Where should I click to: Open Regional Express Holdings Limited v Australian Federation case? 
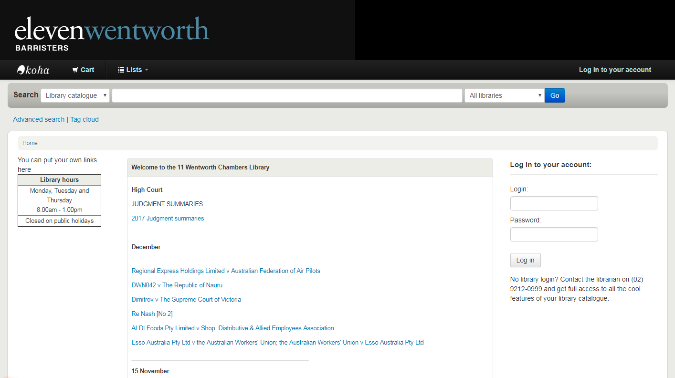[226, 271]
